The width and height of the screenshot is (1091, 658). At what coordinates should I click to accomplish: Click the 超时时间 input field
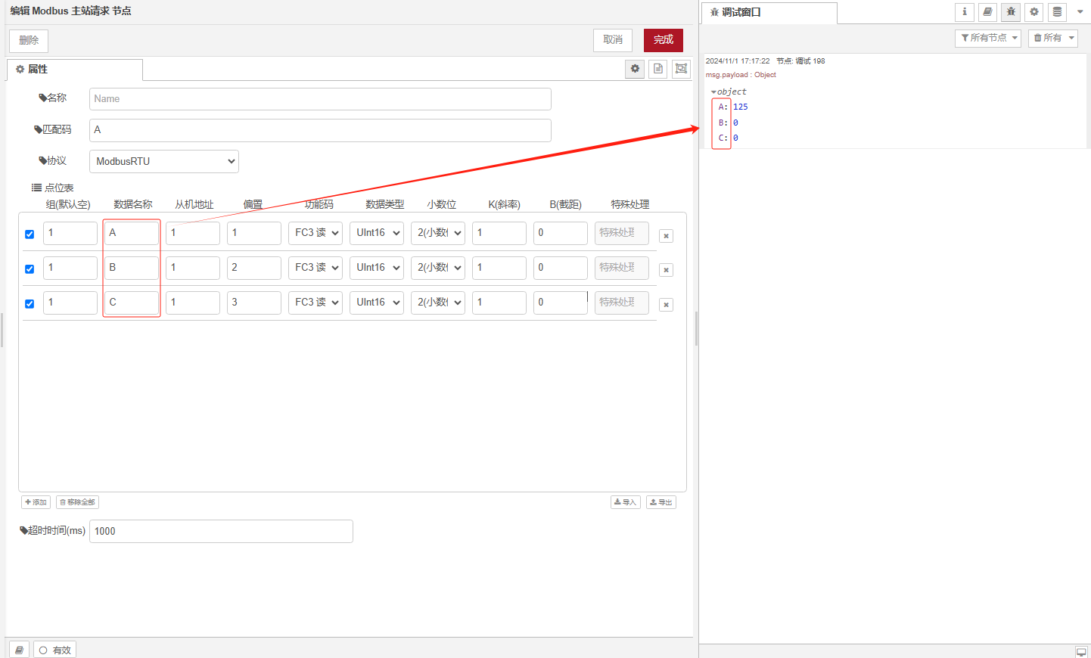coord(221,531)
